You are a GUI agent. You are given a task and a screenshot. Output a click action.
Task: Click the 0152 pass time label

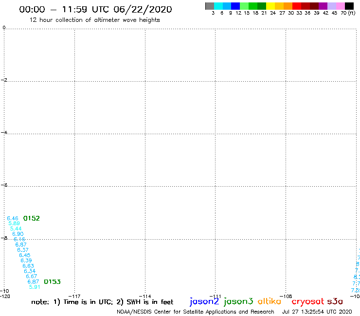(x=32, y=218)
